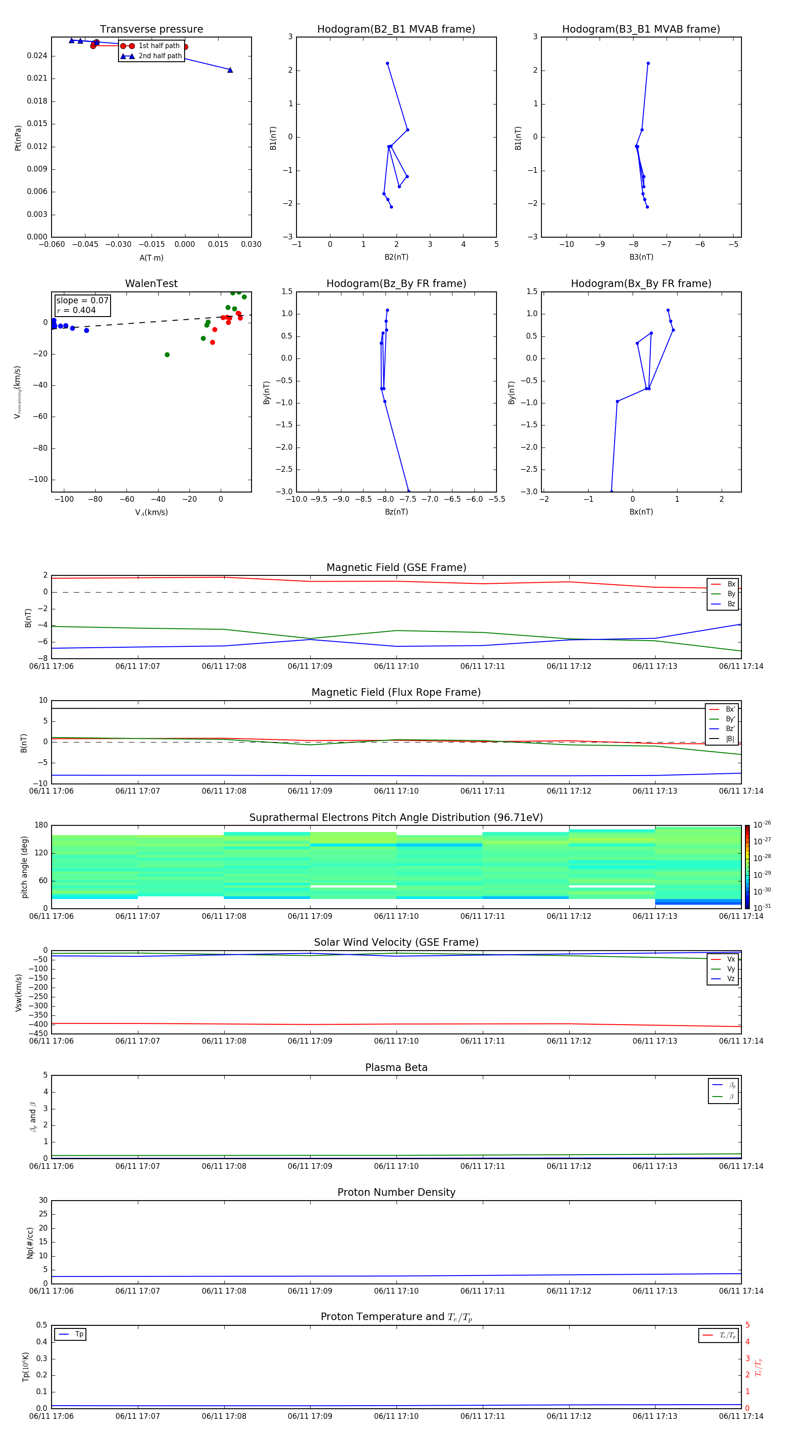This screenshot has height=1455, width=793.
Task: Click the 10^-26 colorbar label
Action: [x=762, y=824]
